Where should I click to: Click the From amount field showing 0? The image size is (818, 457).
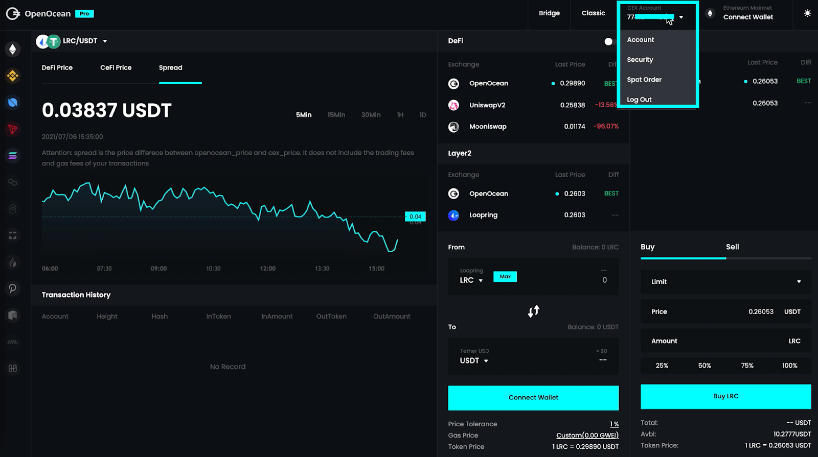click(x=604, y=280)
